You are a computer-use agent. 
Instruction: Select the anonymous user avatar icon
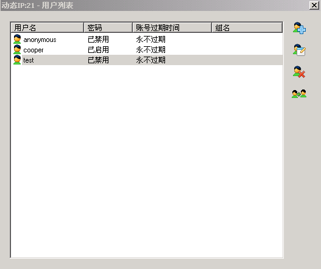(17, 39)
